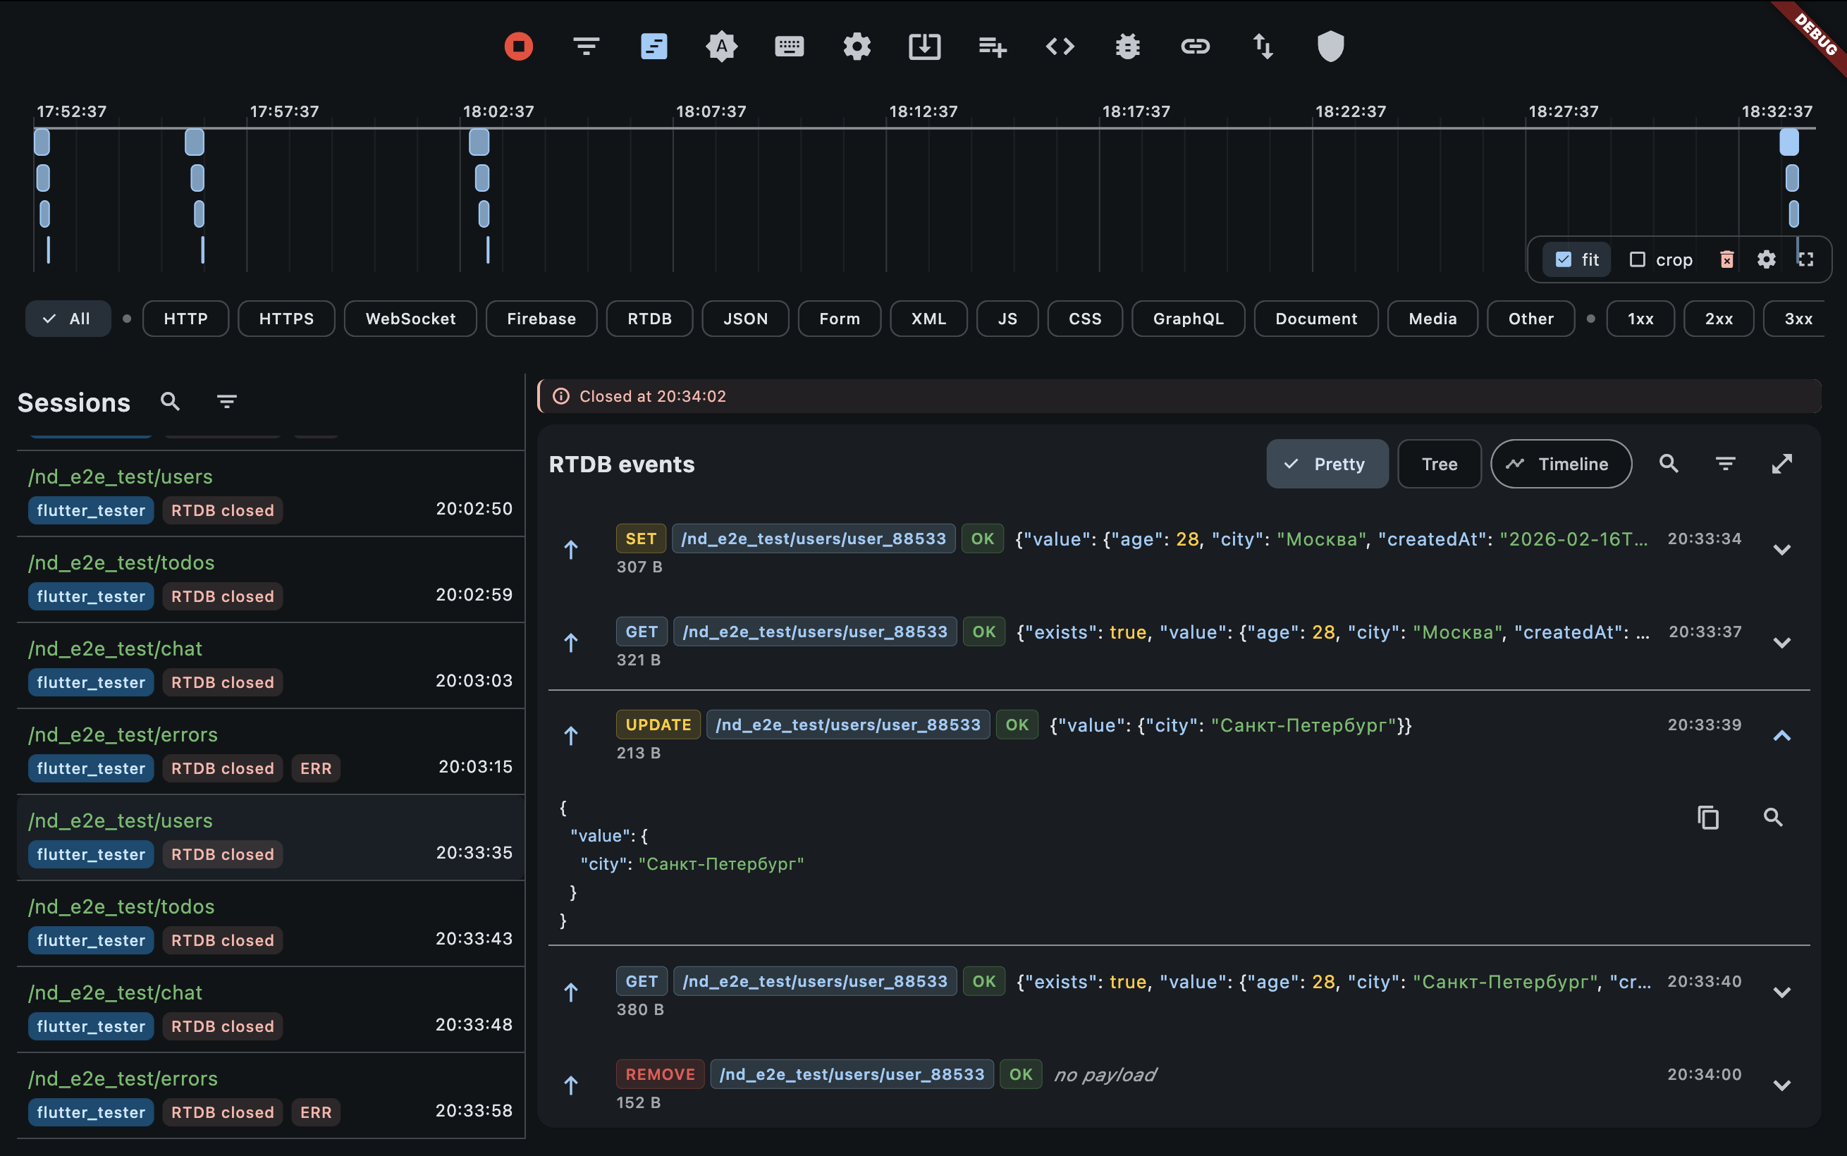Toggle the All filter chip
The width and height of the screenshot is (1847, 1156).
point(67,319)
